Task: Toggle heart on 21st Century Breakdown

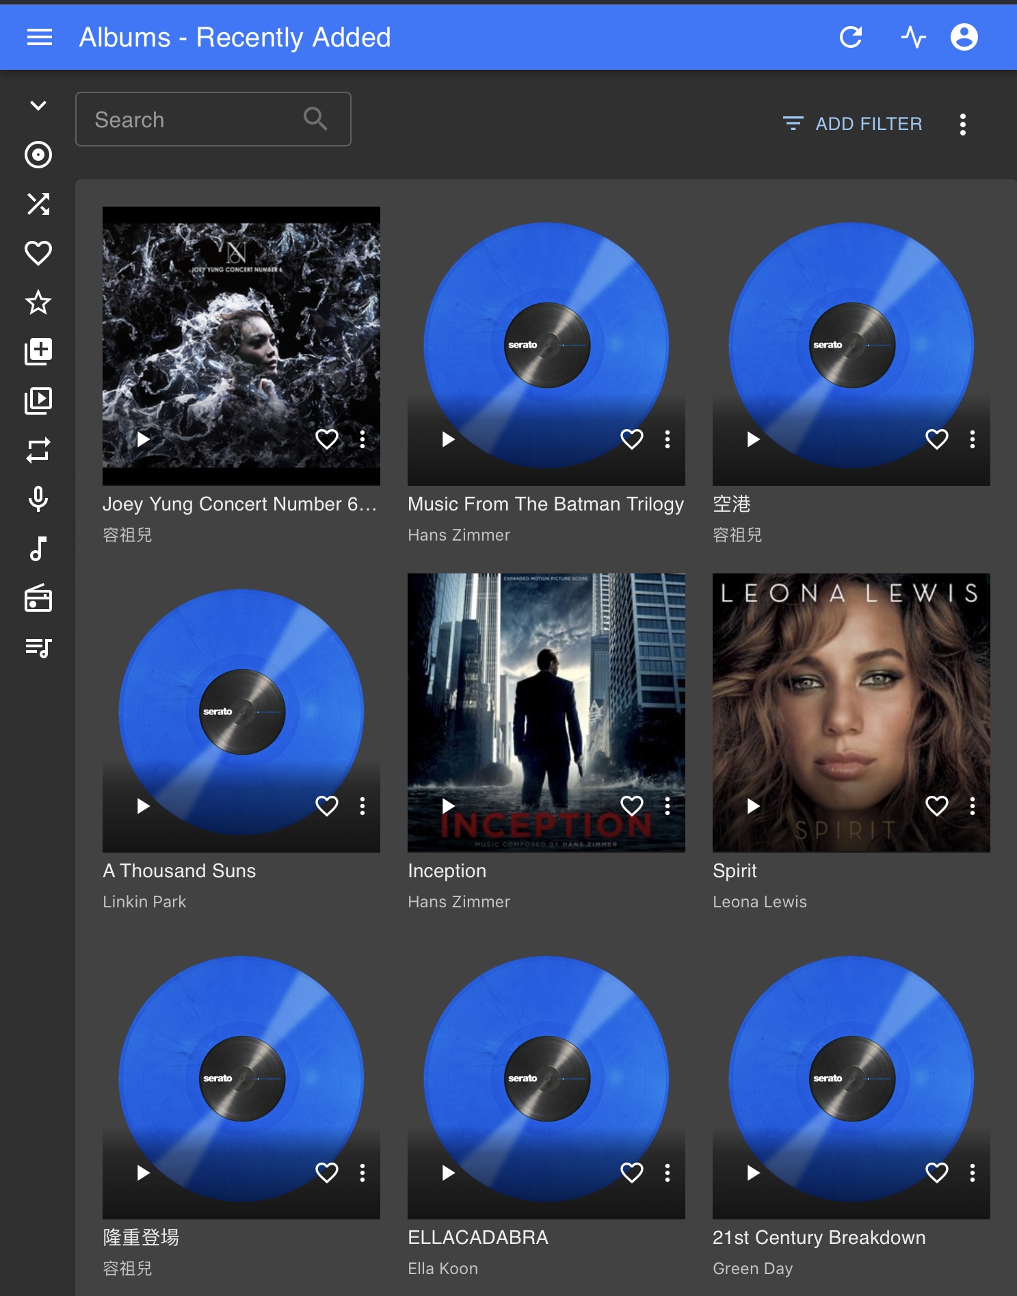Action: click(937, 1173)
